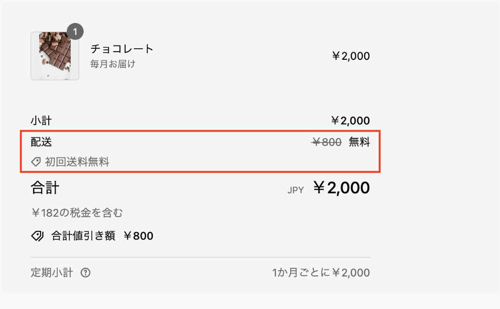Click the 初回送料無料 discount label

pyautogui.click(x=77, y=162)
